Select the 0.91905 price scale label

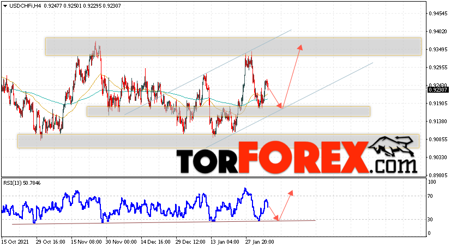click(438, 104)
